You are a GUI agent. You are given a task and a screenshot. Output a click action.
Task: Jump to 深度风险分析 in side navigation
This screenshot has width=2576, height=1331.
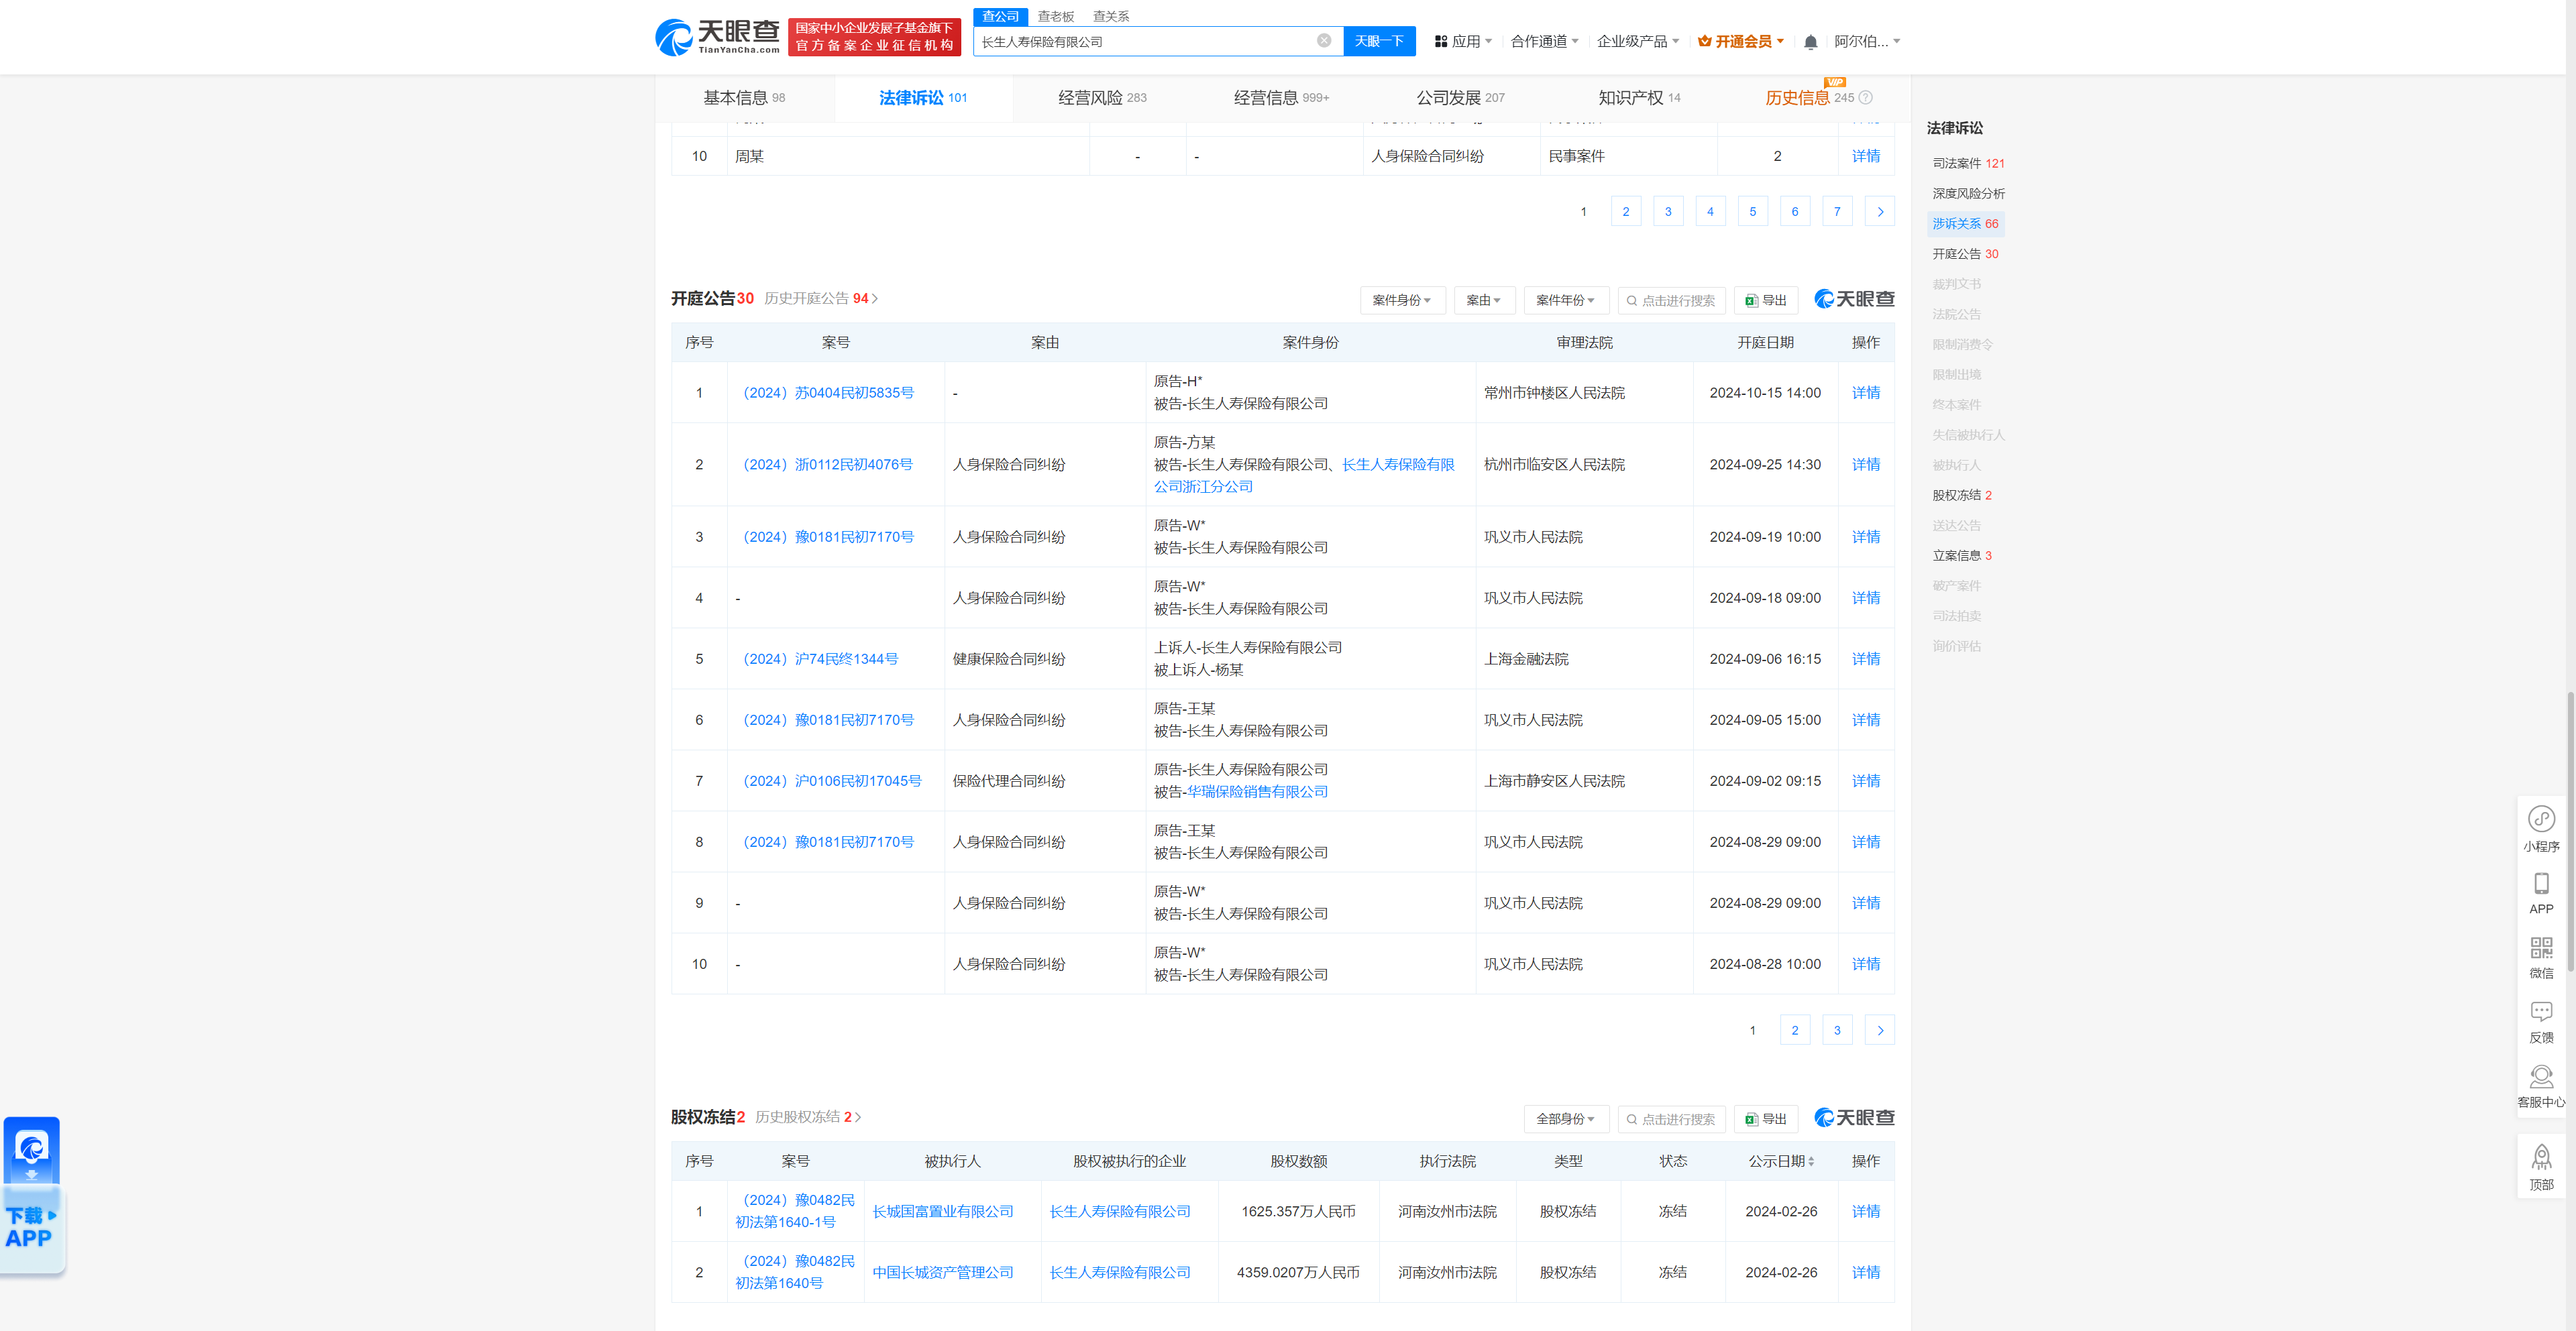[1967, 193]
